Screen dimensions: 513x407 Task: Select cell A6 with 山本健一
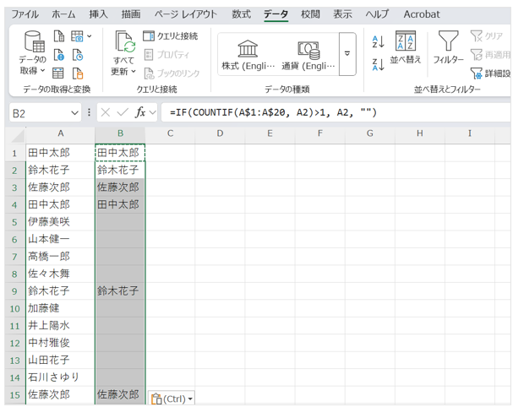(60, 239)
